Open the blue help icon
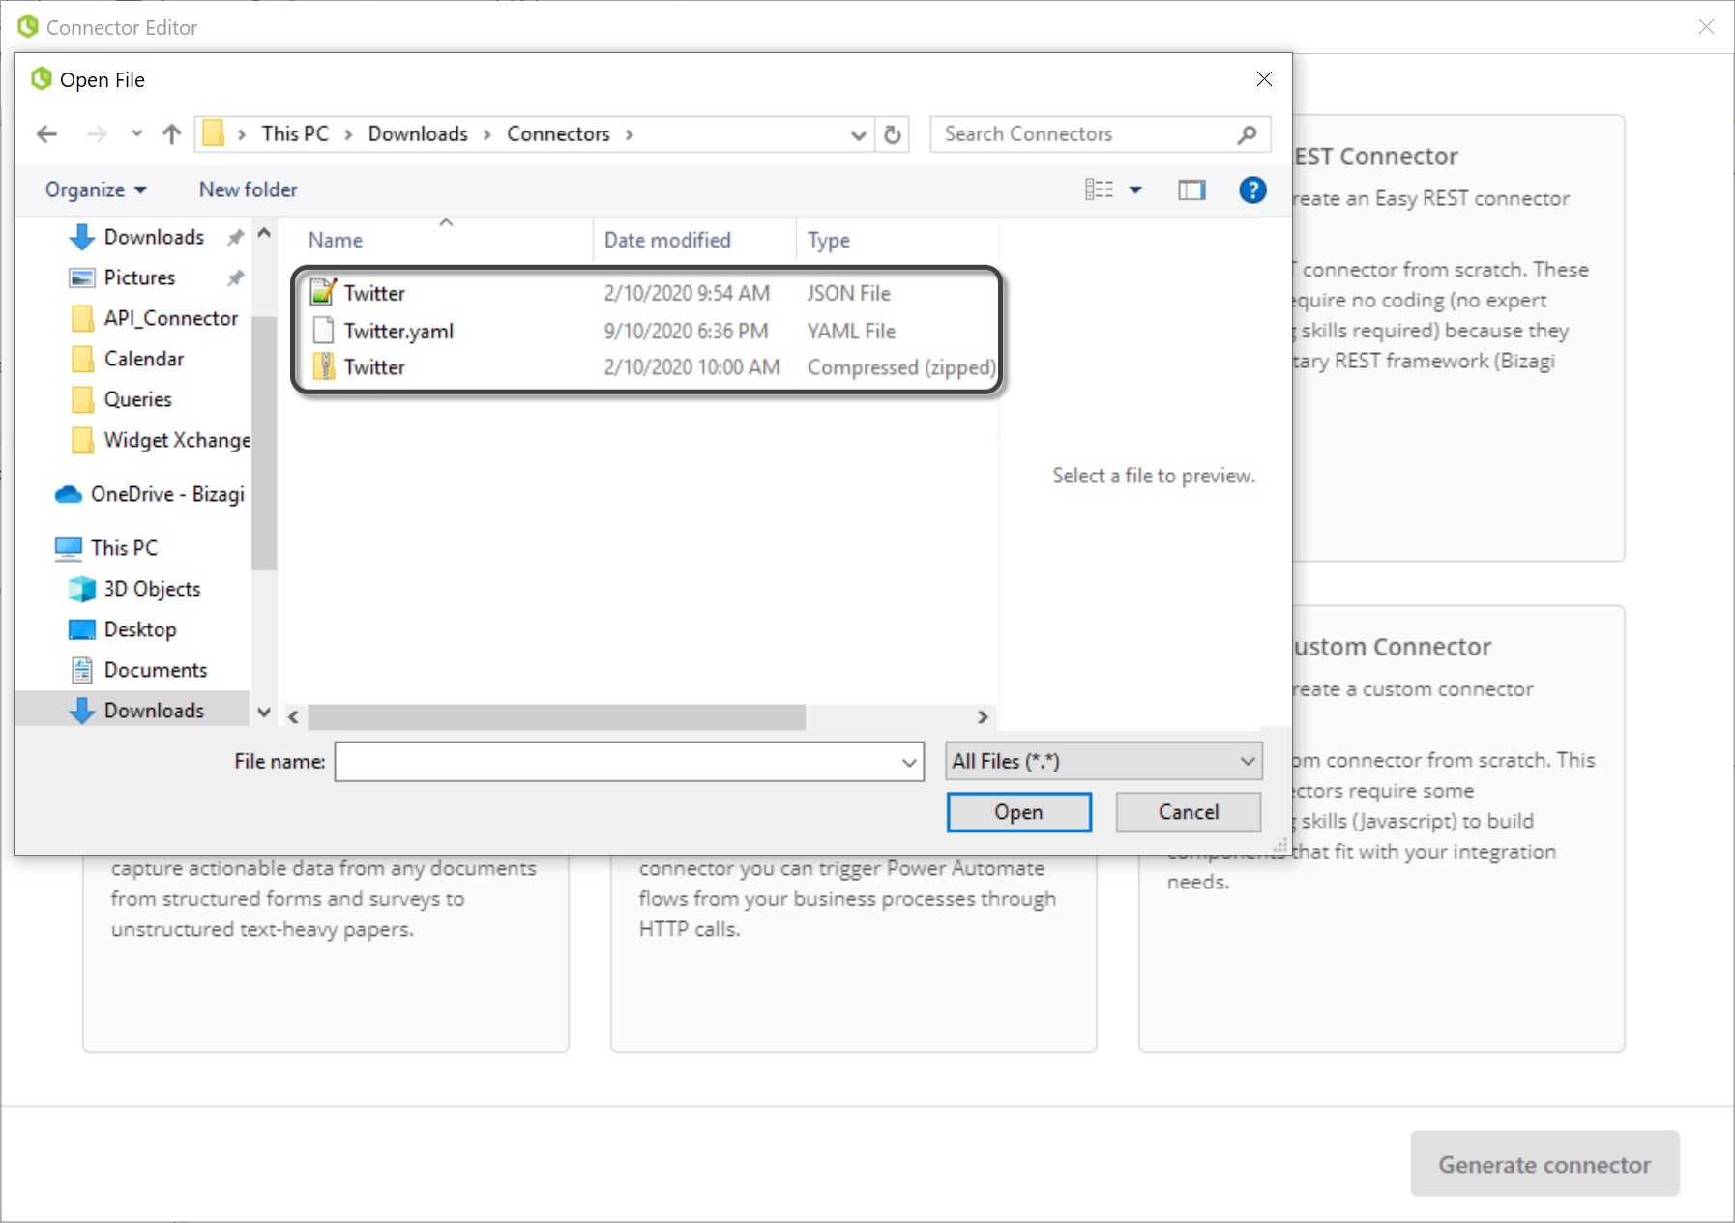 click(1252, 189)
